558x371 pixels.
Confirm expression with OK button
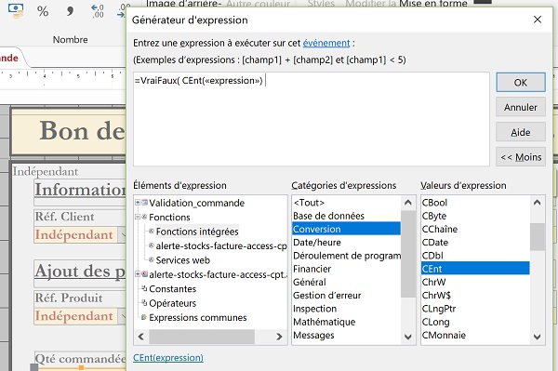pyautogui.click(x=521, y=83)
